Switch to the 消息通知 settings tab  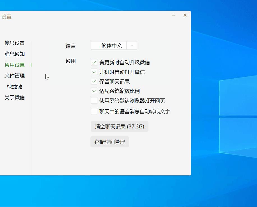(x=15, y=54)
